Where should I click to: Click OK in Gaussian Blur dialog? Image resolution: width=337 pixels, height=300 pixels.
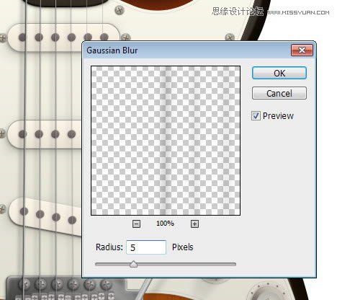pyautogui.click(x=279, y=73)
